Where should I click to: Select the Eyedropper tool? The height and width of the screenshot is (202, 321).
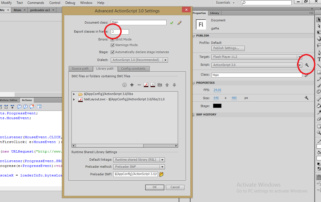click(x=319, y=112)
